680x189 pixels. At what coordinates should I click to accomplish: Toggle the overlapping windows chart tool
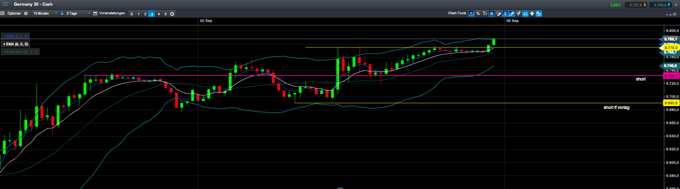point(512,13)
